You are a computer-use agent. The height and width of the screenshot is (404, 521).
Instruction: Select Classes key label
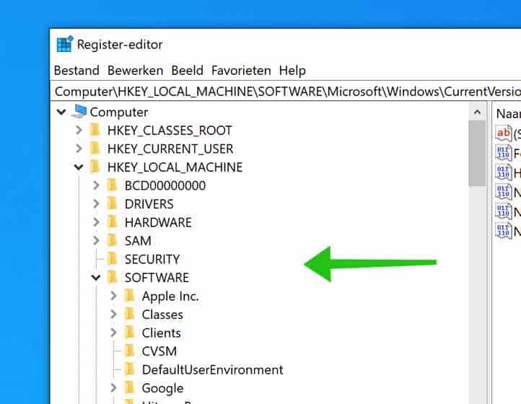coord(162,315)
